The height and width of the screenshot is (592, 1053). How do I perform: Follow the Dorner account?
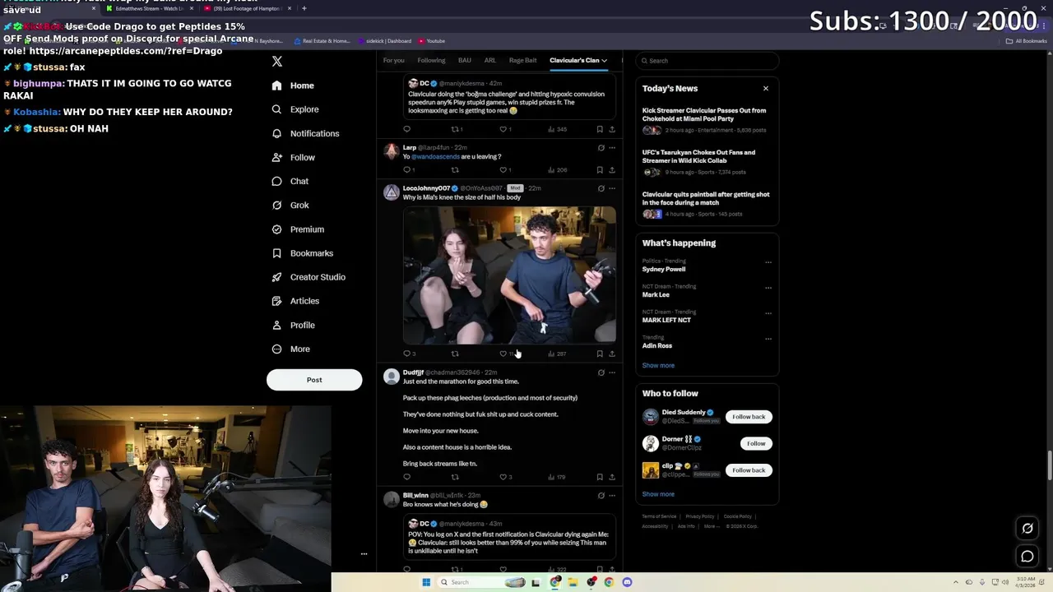point(756,443)
